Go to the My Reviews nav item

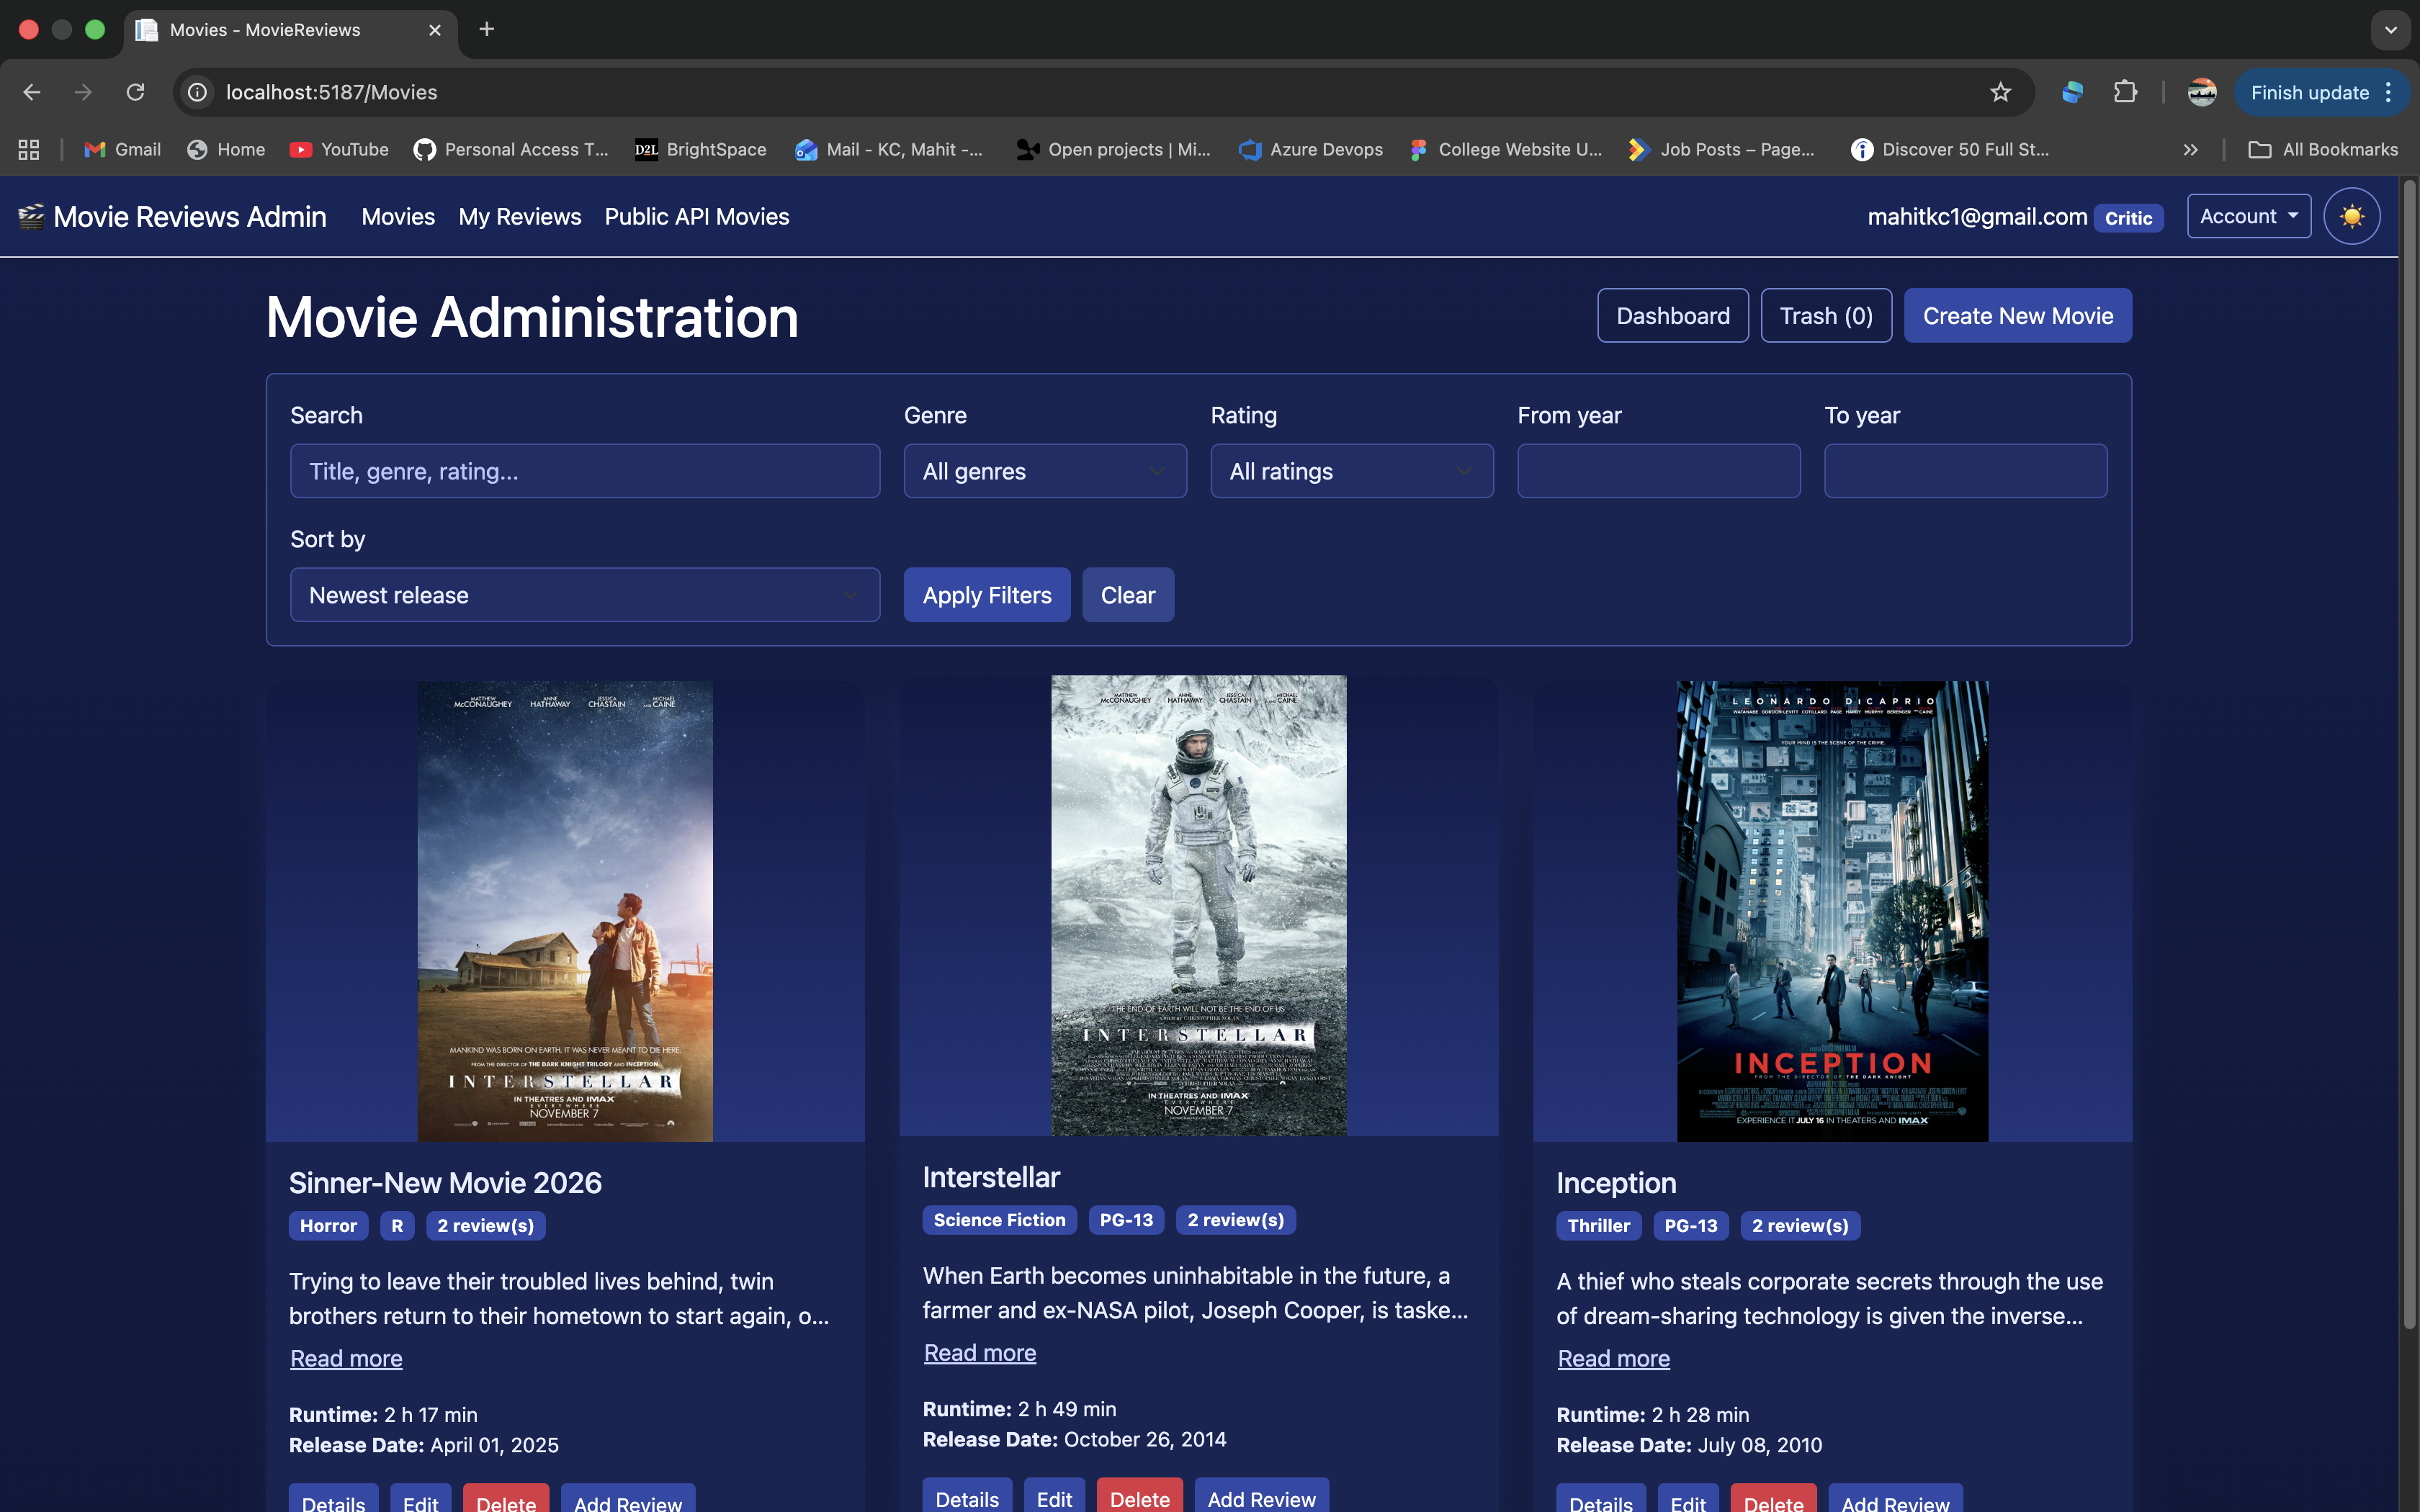pos(520,216)
